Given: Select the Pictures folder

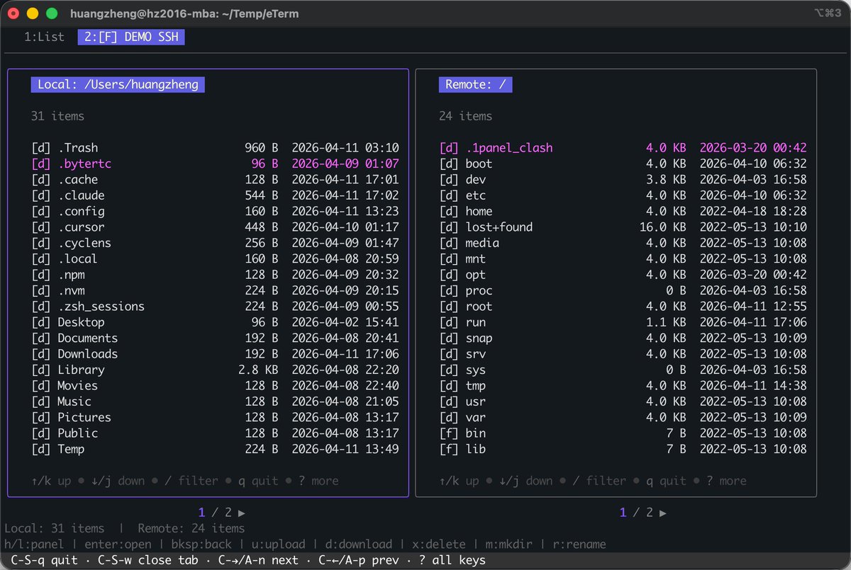Looking at the screenshot, I should point(215,418).
